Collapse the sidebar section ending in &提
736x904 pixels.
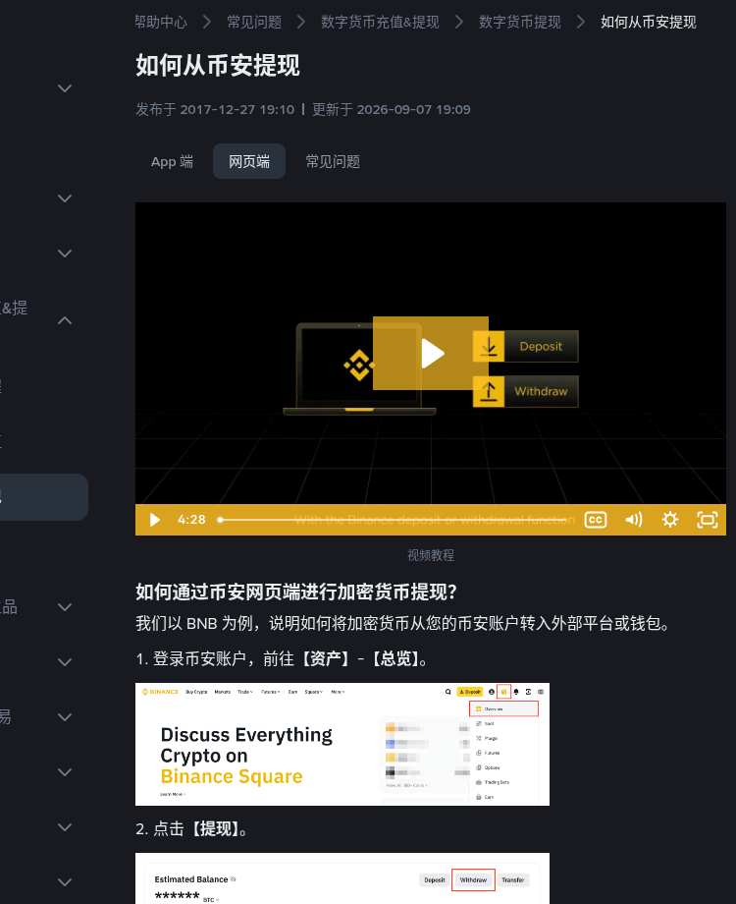[65, 320]
